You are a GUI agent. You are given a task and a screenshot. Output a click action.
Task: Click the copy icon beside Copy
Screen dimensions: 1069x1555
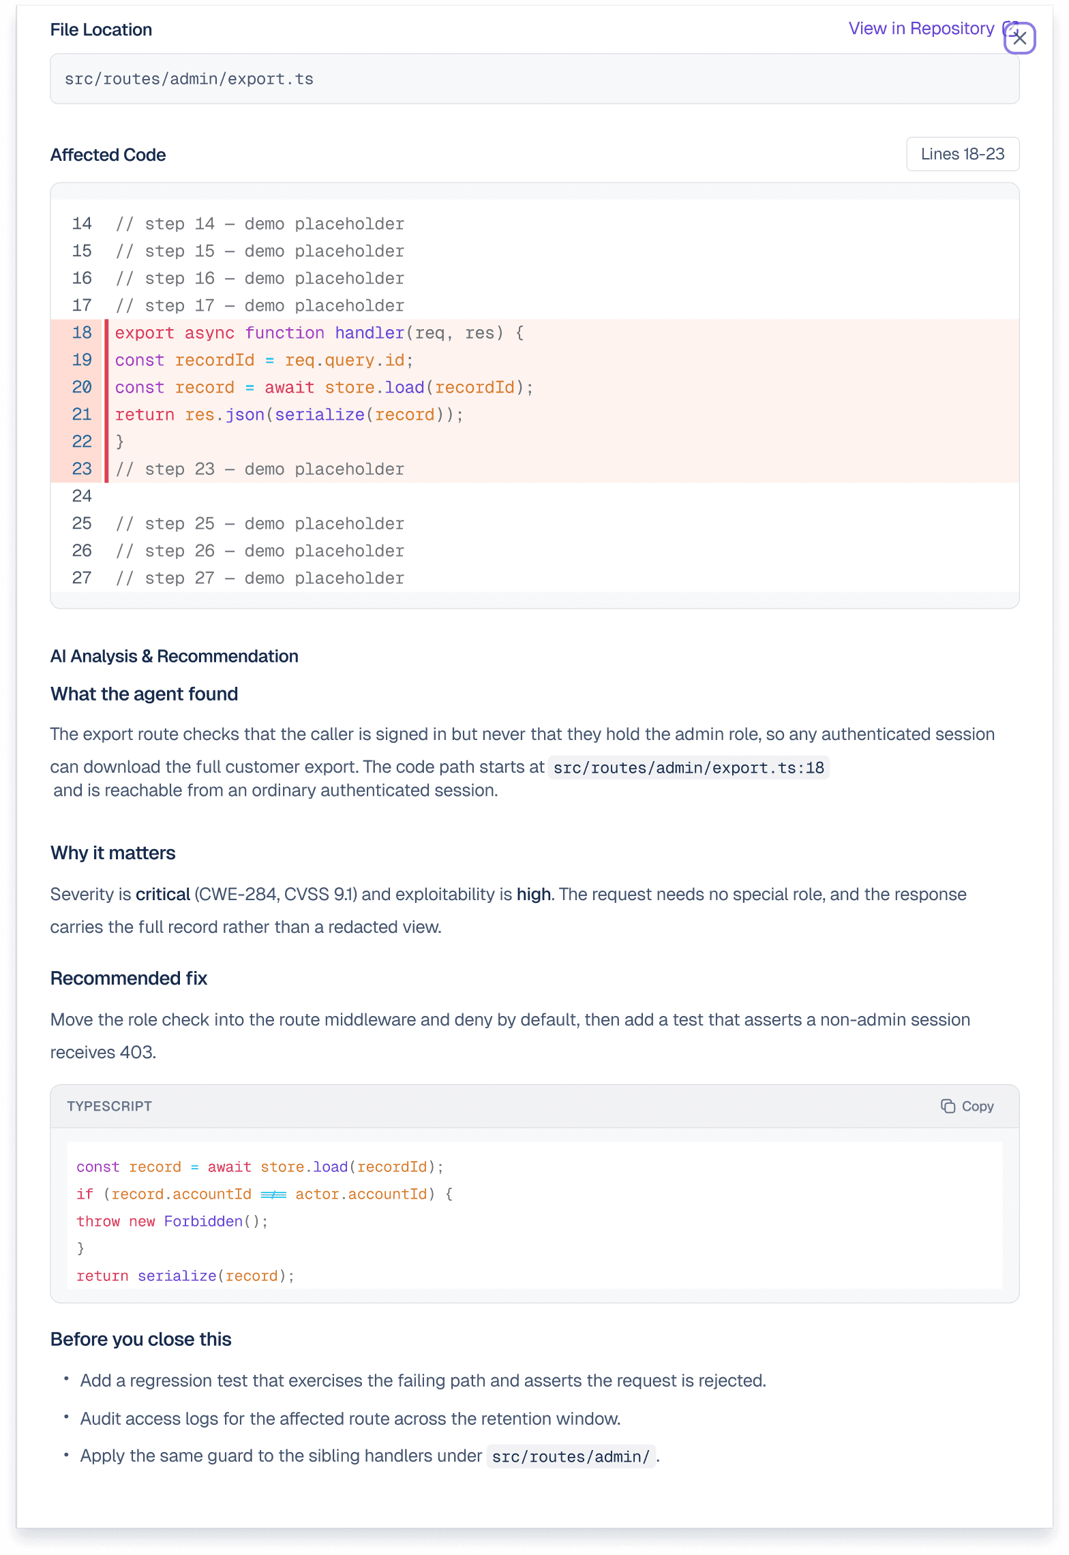tap(948, 1106)
